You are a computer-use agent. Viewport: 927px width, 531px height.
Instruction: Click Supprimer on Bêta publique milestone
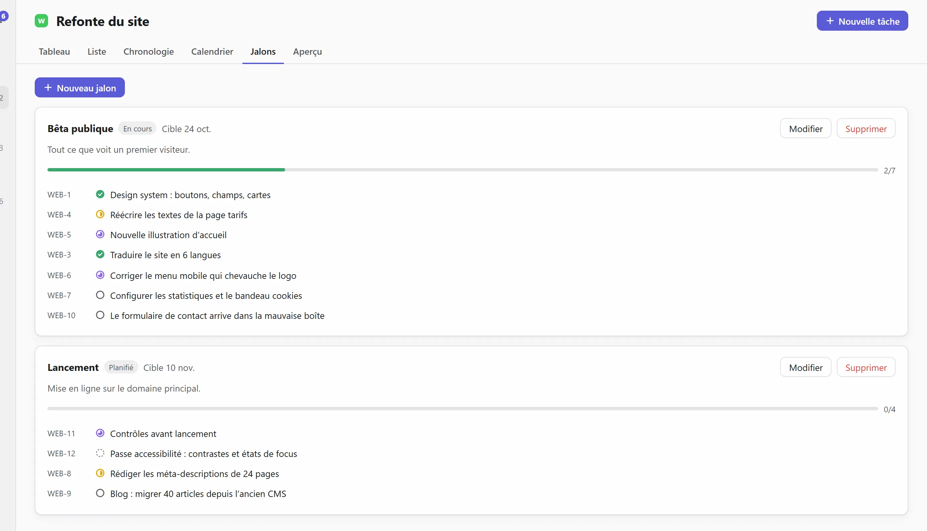pos(866,129)
